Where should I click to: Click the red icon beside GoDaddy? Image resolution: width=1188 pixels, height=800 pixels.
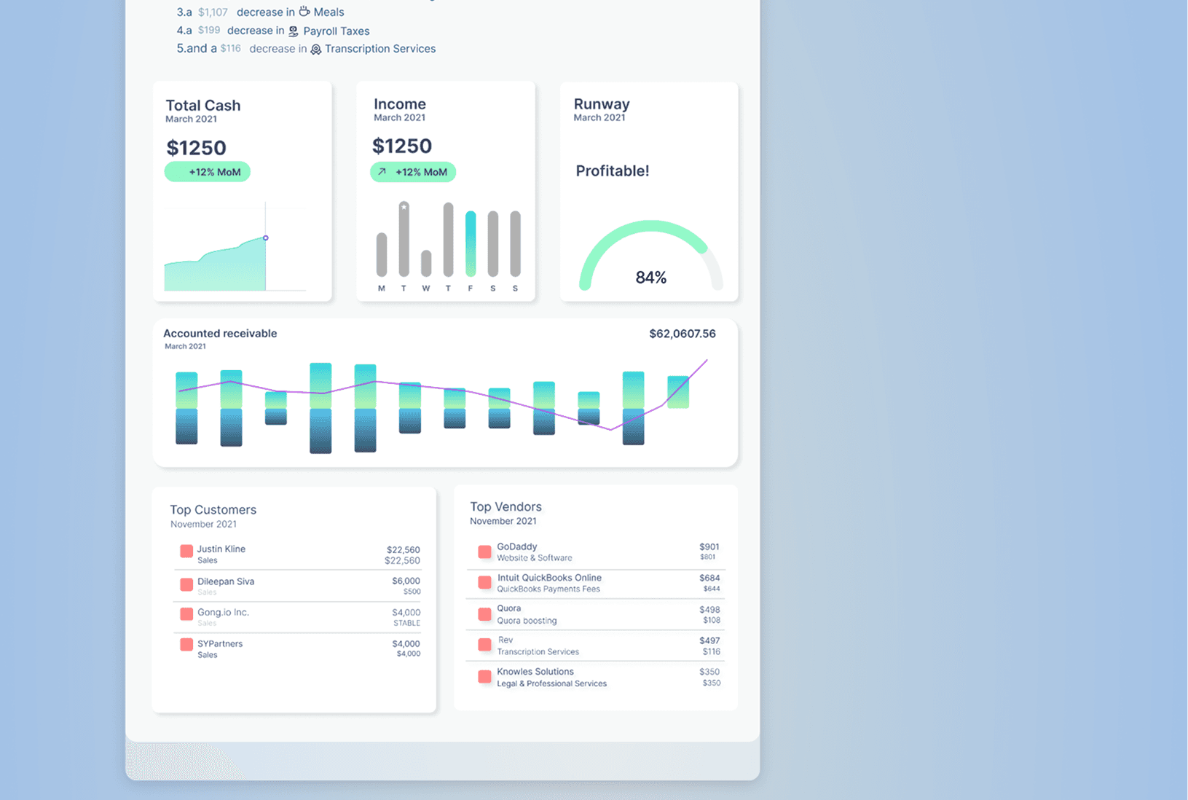(x=484, y=552)
